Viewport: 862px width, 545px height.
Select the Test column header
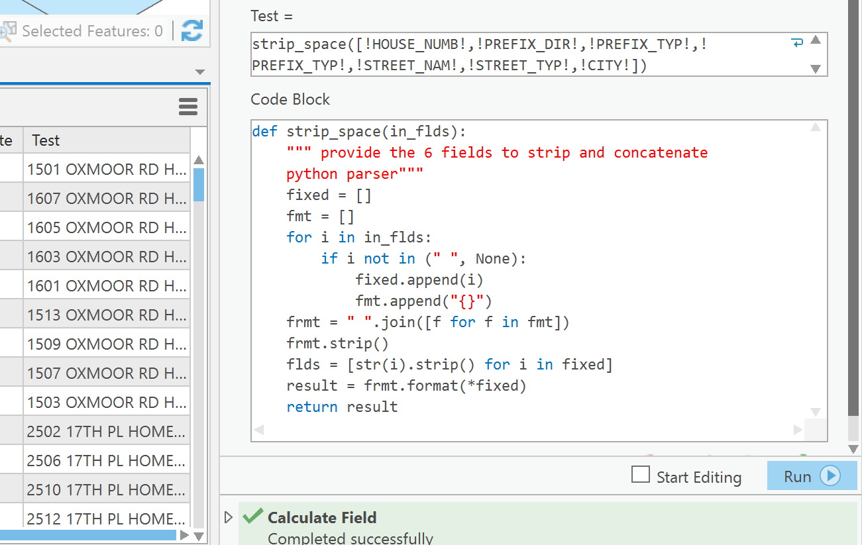107,140
